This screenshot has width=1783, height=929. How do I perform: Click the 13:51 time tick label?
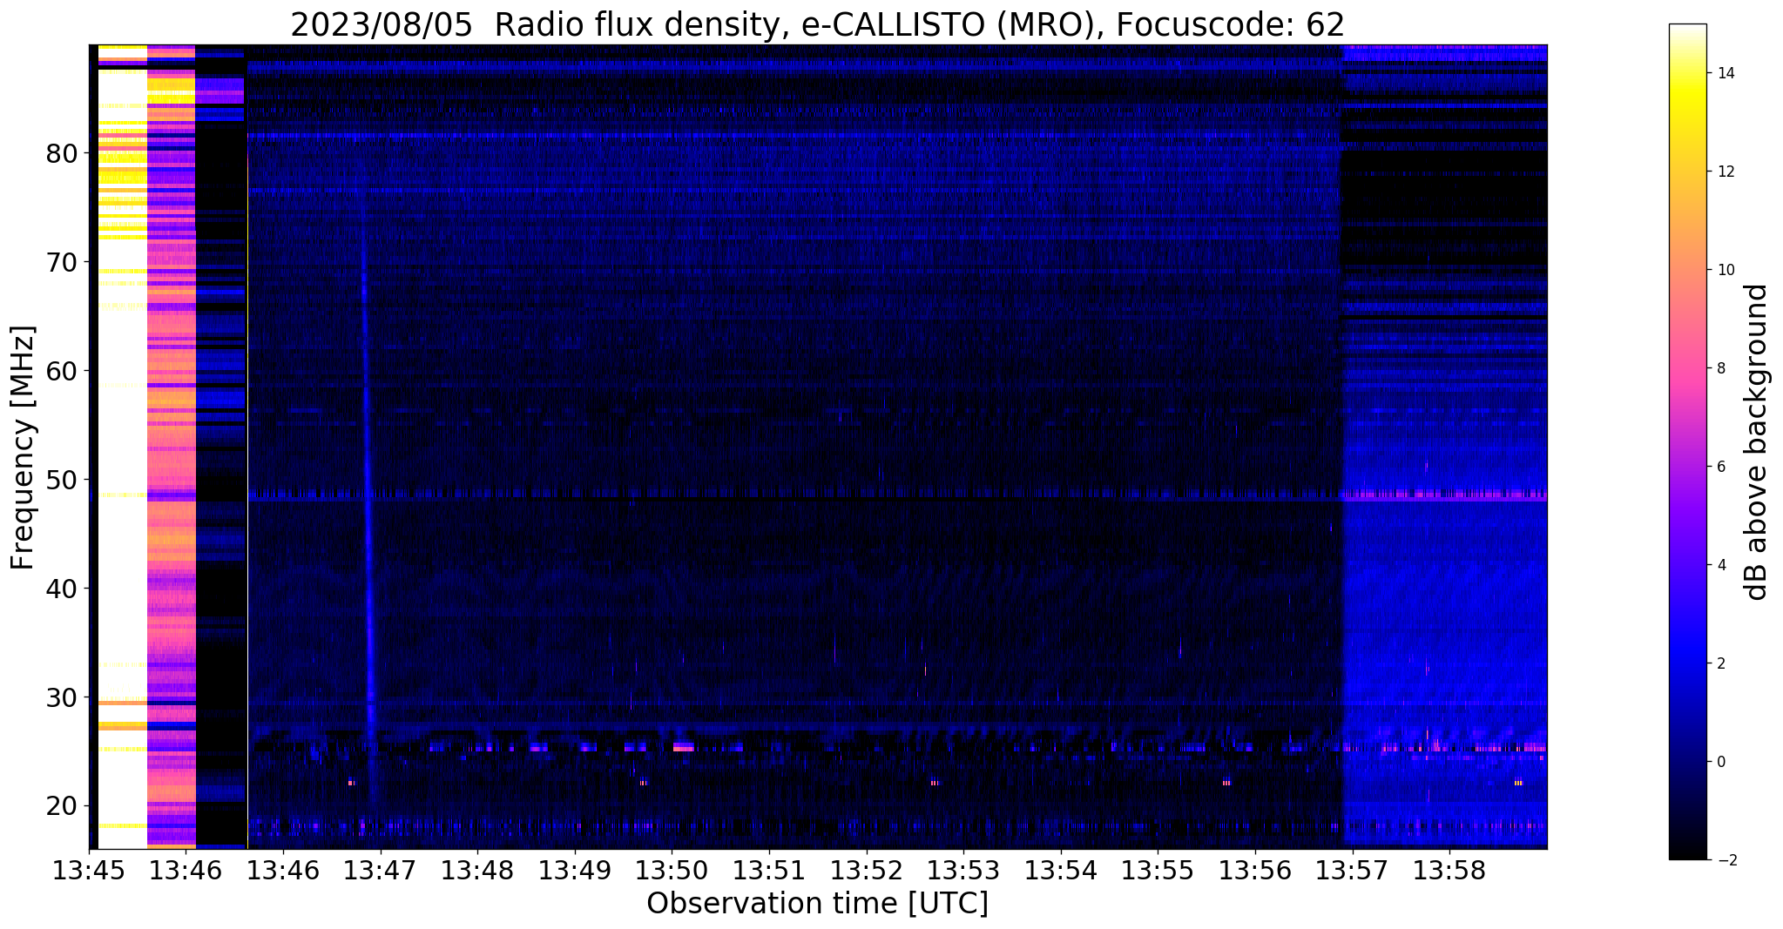tap(768, 870)
